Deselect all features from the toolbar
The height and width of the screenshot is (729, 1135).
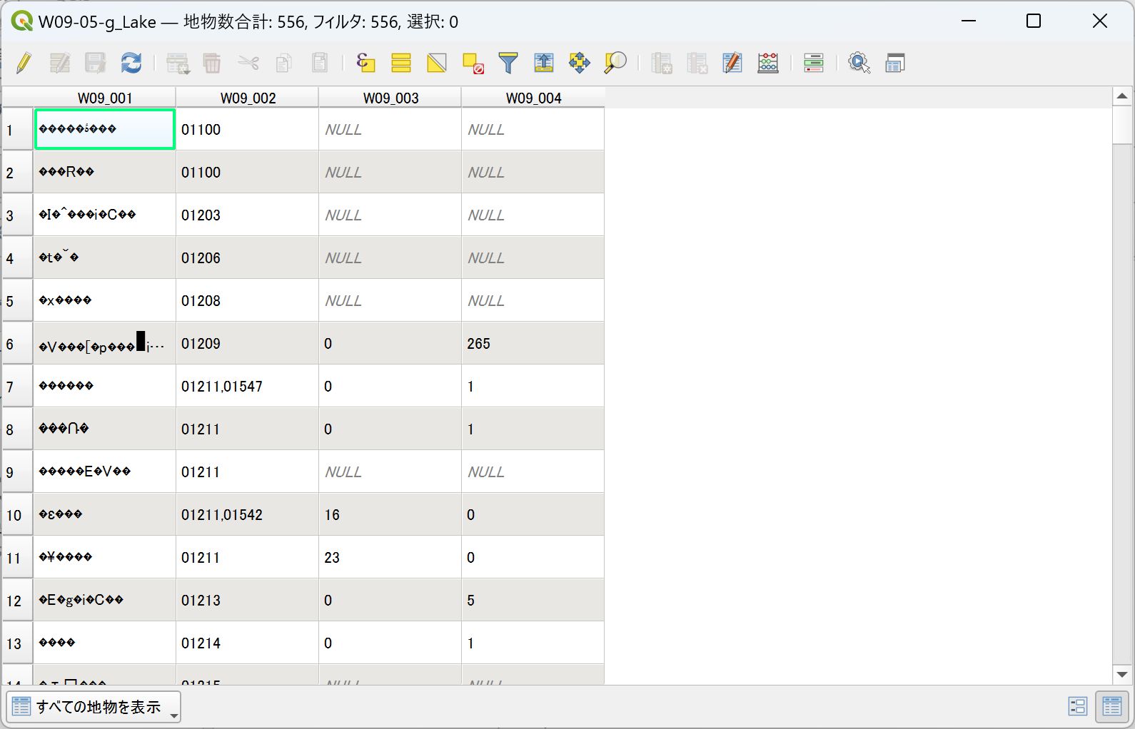click(473, 63)
